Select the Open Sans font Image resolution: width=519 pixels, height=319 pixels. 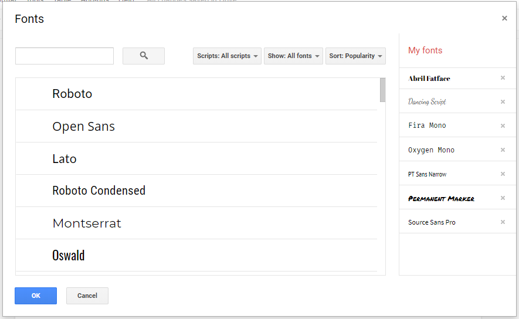[196, 127]
